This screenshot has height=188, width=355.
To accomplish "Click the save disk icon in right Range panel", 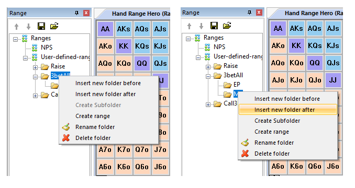I will pos(214,26).
